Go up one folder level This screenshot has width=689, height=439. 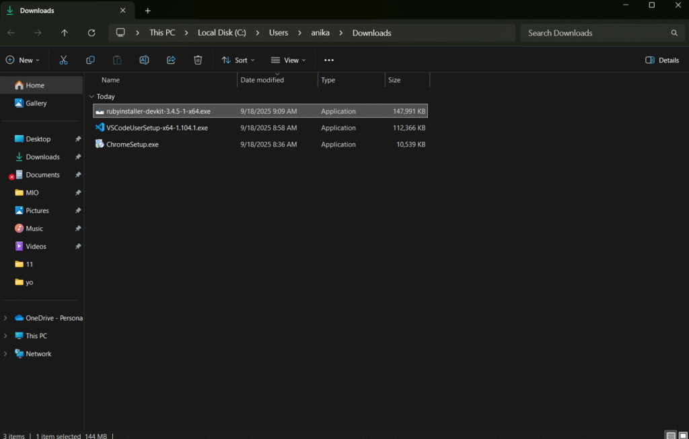pyautogui.click(x=65, y=32)
